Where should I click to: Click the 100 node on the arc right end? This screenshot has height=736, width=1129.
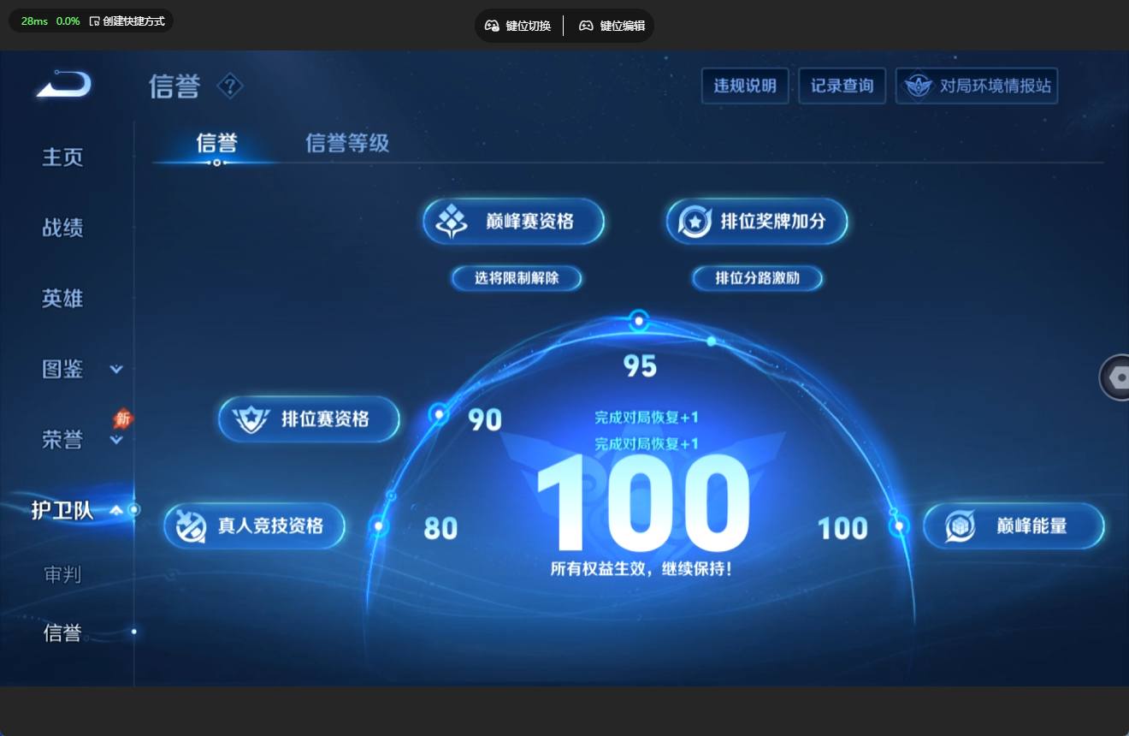coord(899,526)
